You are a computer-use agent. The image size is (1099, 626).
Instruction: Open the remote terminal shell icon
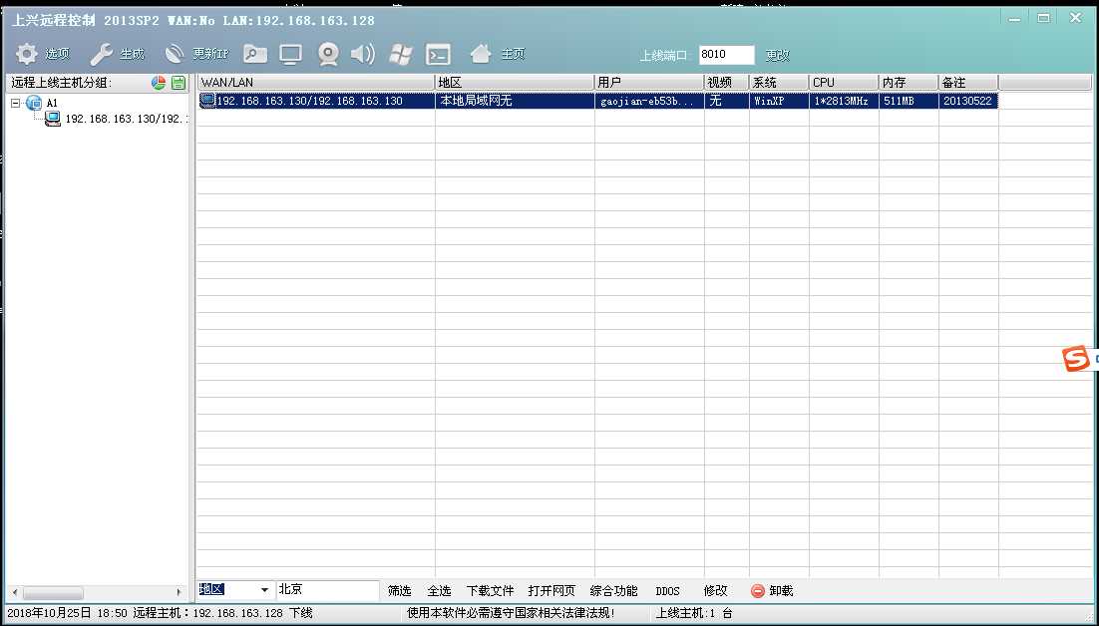coord(439,55)
